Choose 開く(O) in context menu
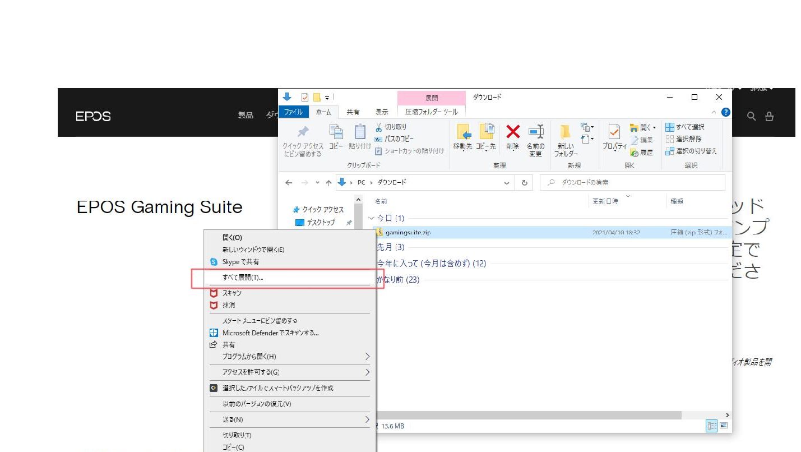The height and width of the screenshot is (452, 801). tap(289, 238)
